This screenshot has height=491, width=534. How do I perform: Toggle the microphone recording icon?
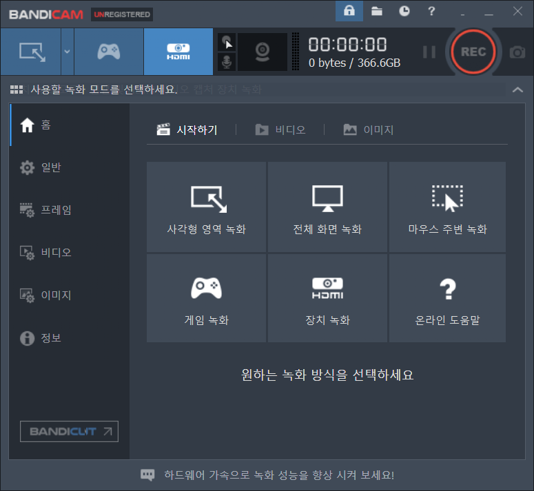tap(227, 62)
